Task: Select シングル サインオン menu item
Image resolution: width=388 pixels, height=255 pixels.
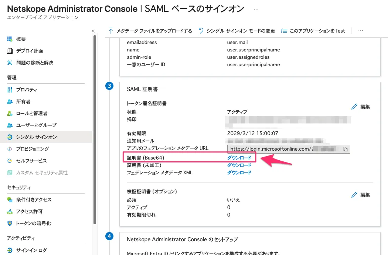Action: [x=36, y=137]
